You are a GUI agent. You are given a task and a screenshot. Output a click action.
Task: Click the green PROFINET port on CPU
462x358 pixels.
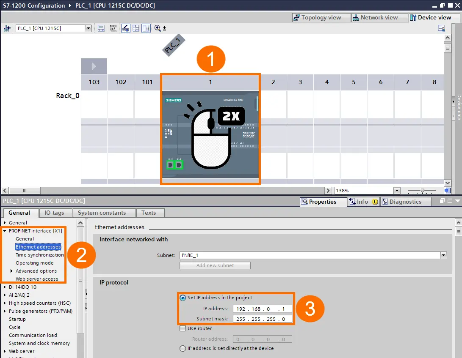[175, 165]
